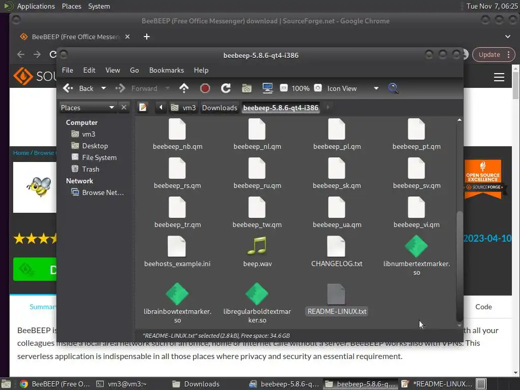Select the CHANGELOG.txt file icon

click(x=336, y=246)
